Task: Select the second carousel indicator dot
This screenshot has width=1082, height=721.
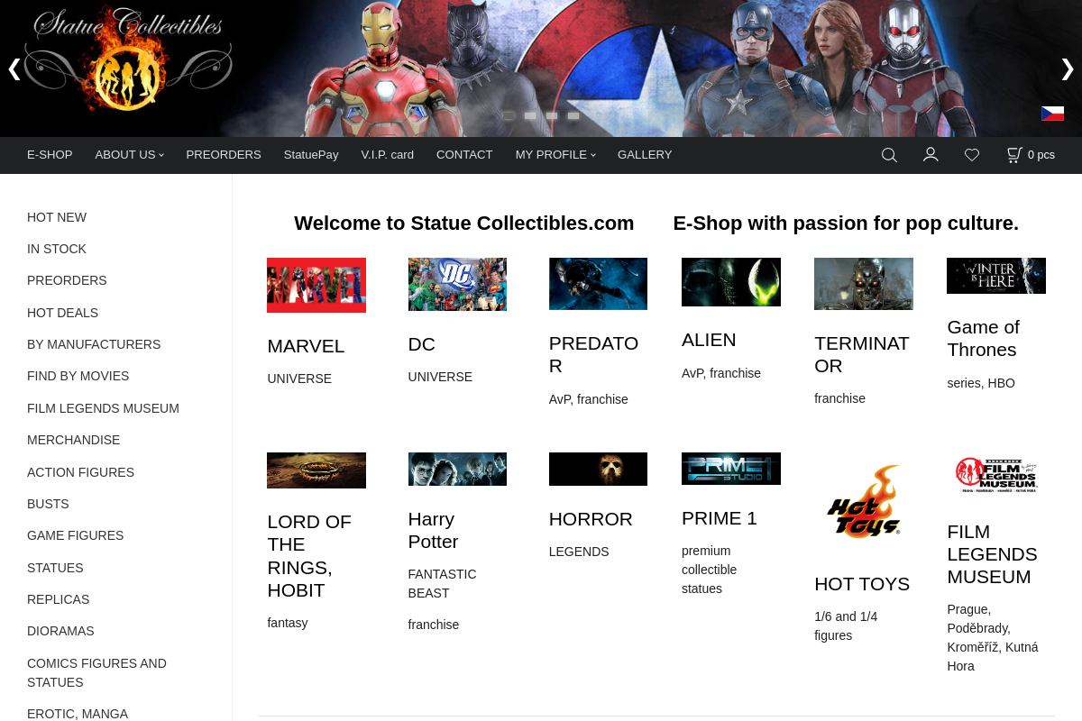Action: pos(529,115)
